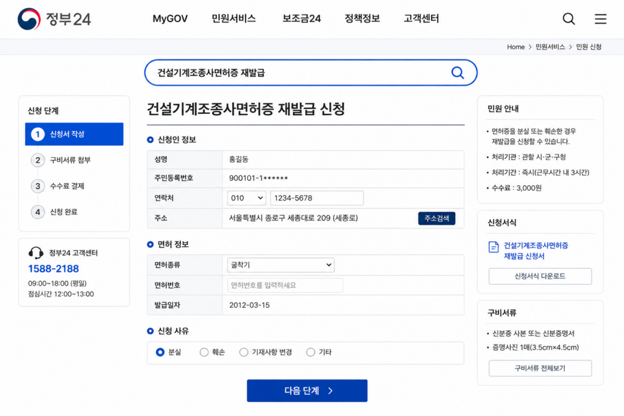This screenshot has width=624, height=416.
Task: Select the 기타 radio button
Action: click(310, 352)
